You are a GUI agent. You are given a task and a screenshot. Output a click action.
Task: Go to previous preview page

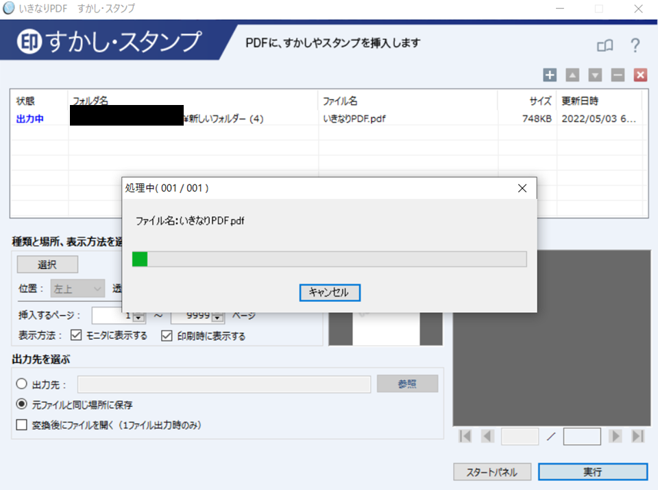[x=487, y=436]
